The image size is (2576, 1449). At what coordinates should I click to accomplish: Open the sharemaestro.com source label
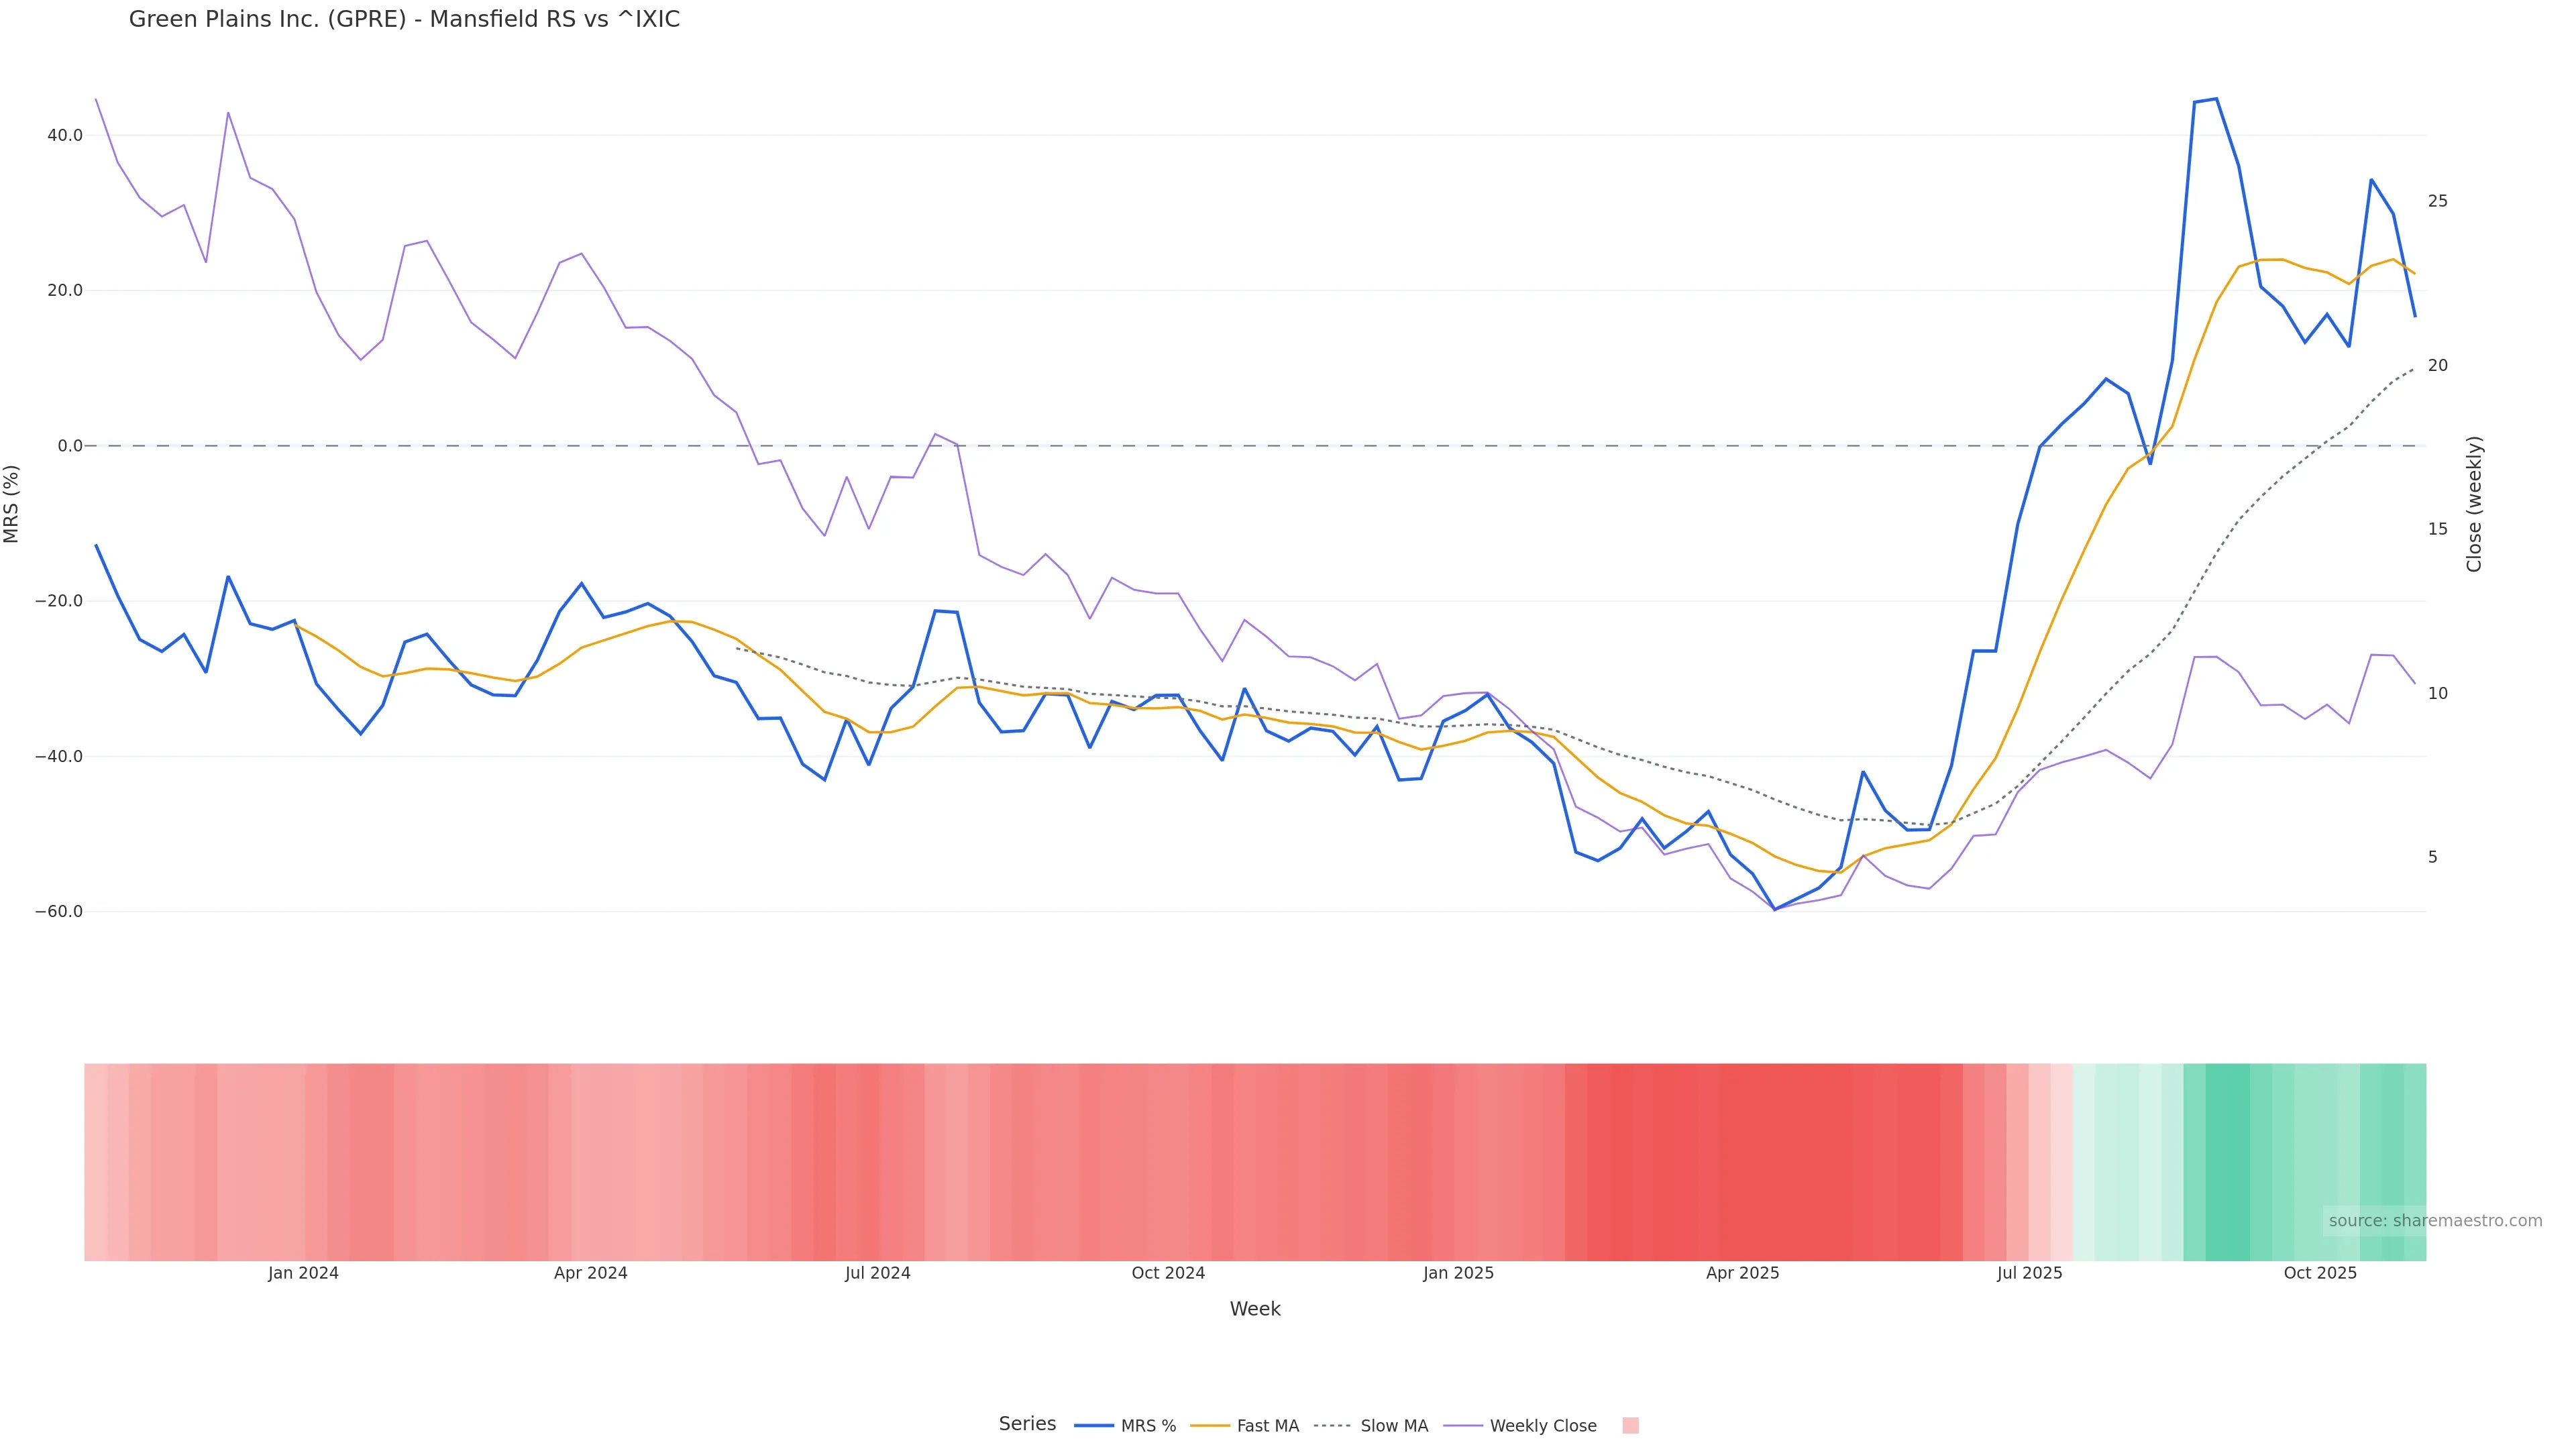[2434, 1221]
